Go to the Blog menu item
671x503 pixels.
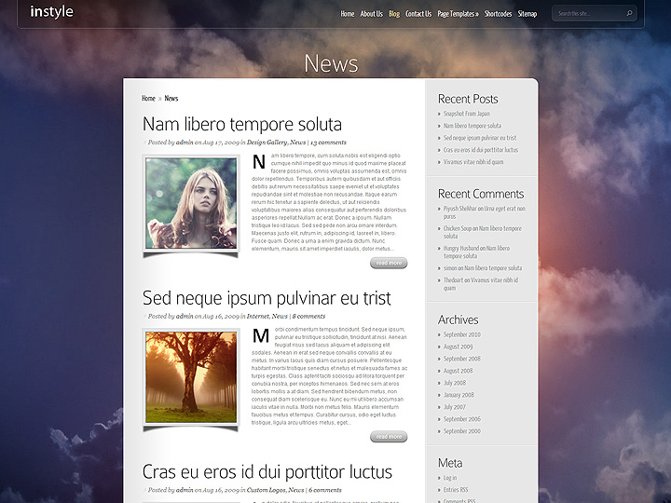[394, 14]
